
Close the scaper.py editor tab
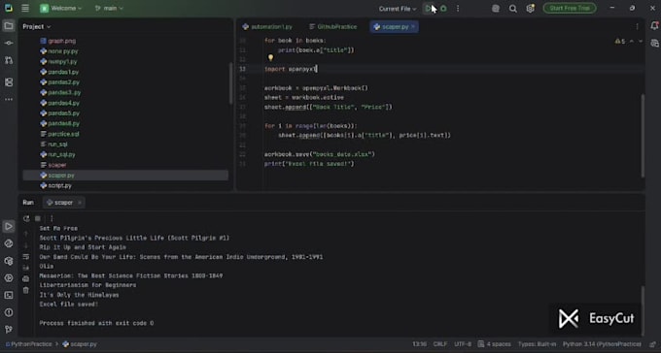pos(413,26)
